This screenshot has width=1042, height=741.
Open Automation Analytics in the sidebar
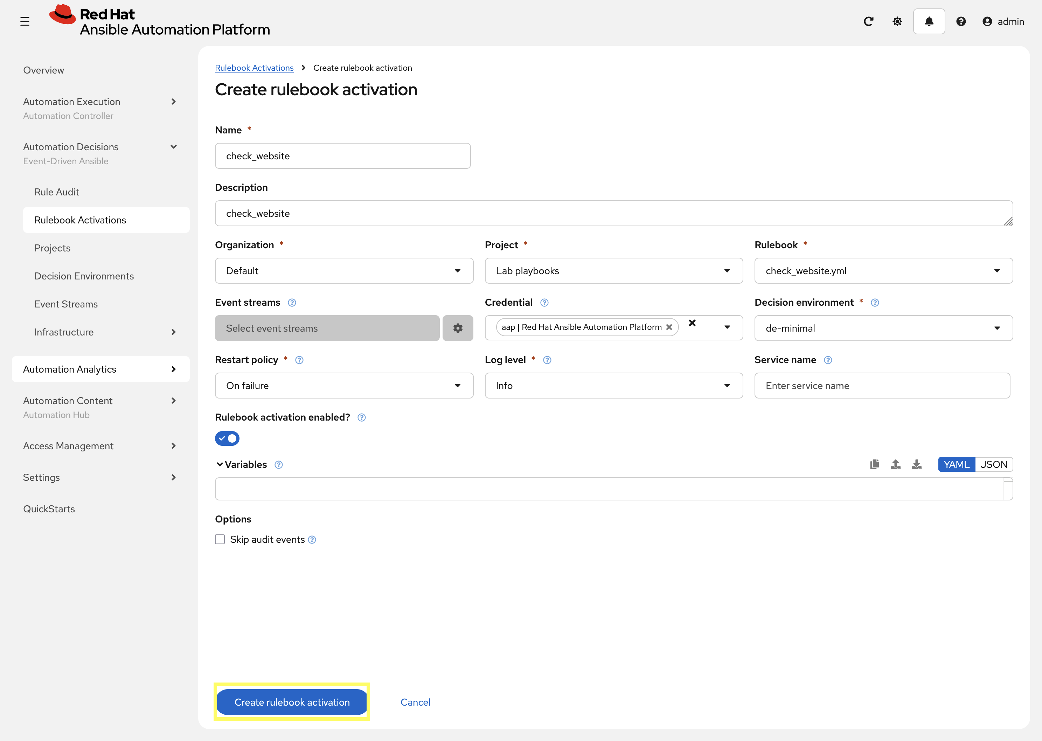tap(69, 369)
